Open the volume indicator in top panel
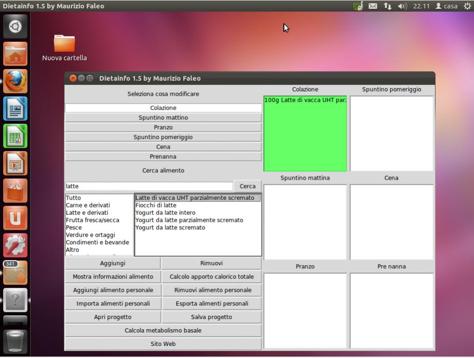474x358 pixels. [x=402, y=6]
